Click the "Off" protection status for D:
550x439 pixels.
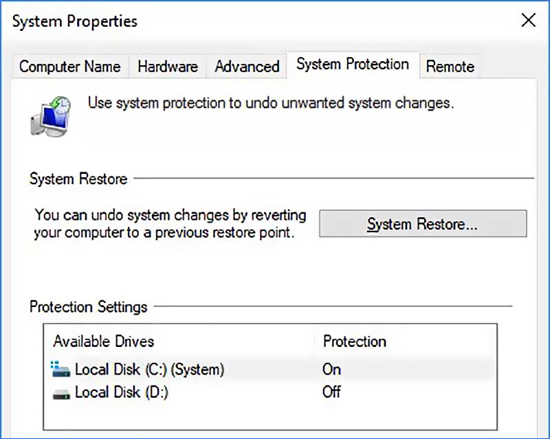(x=331, y=393)
